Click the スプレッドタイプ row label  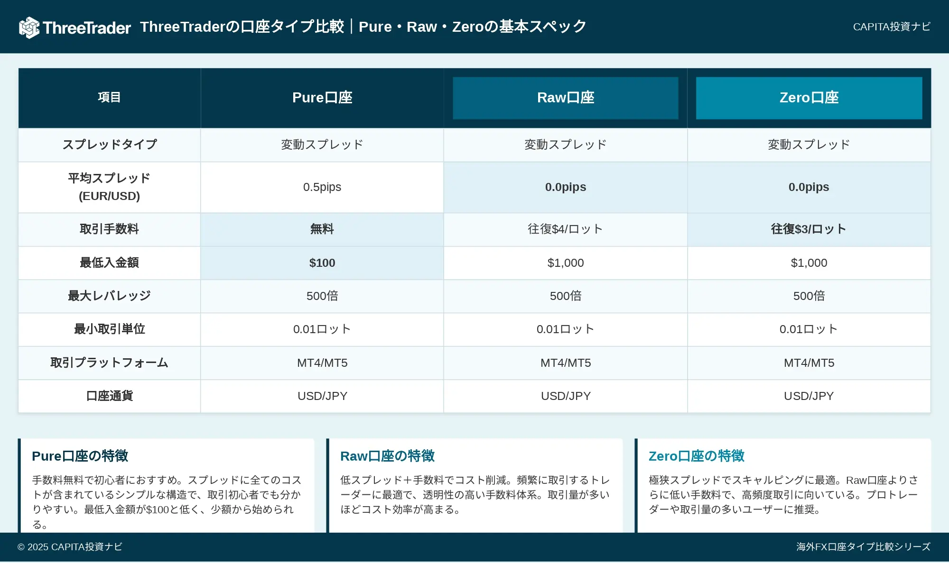(109, 145)
